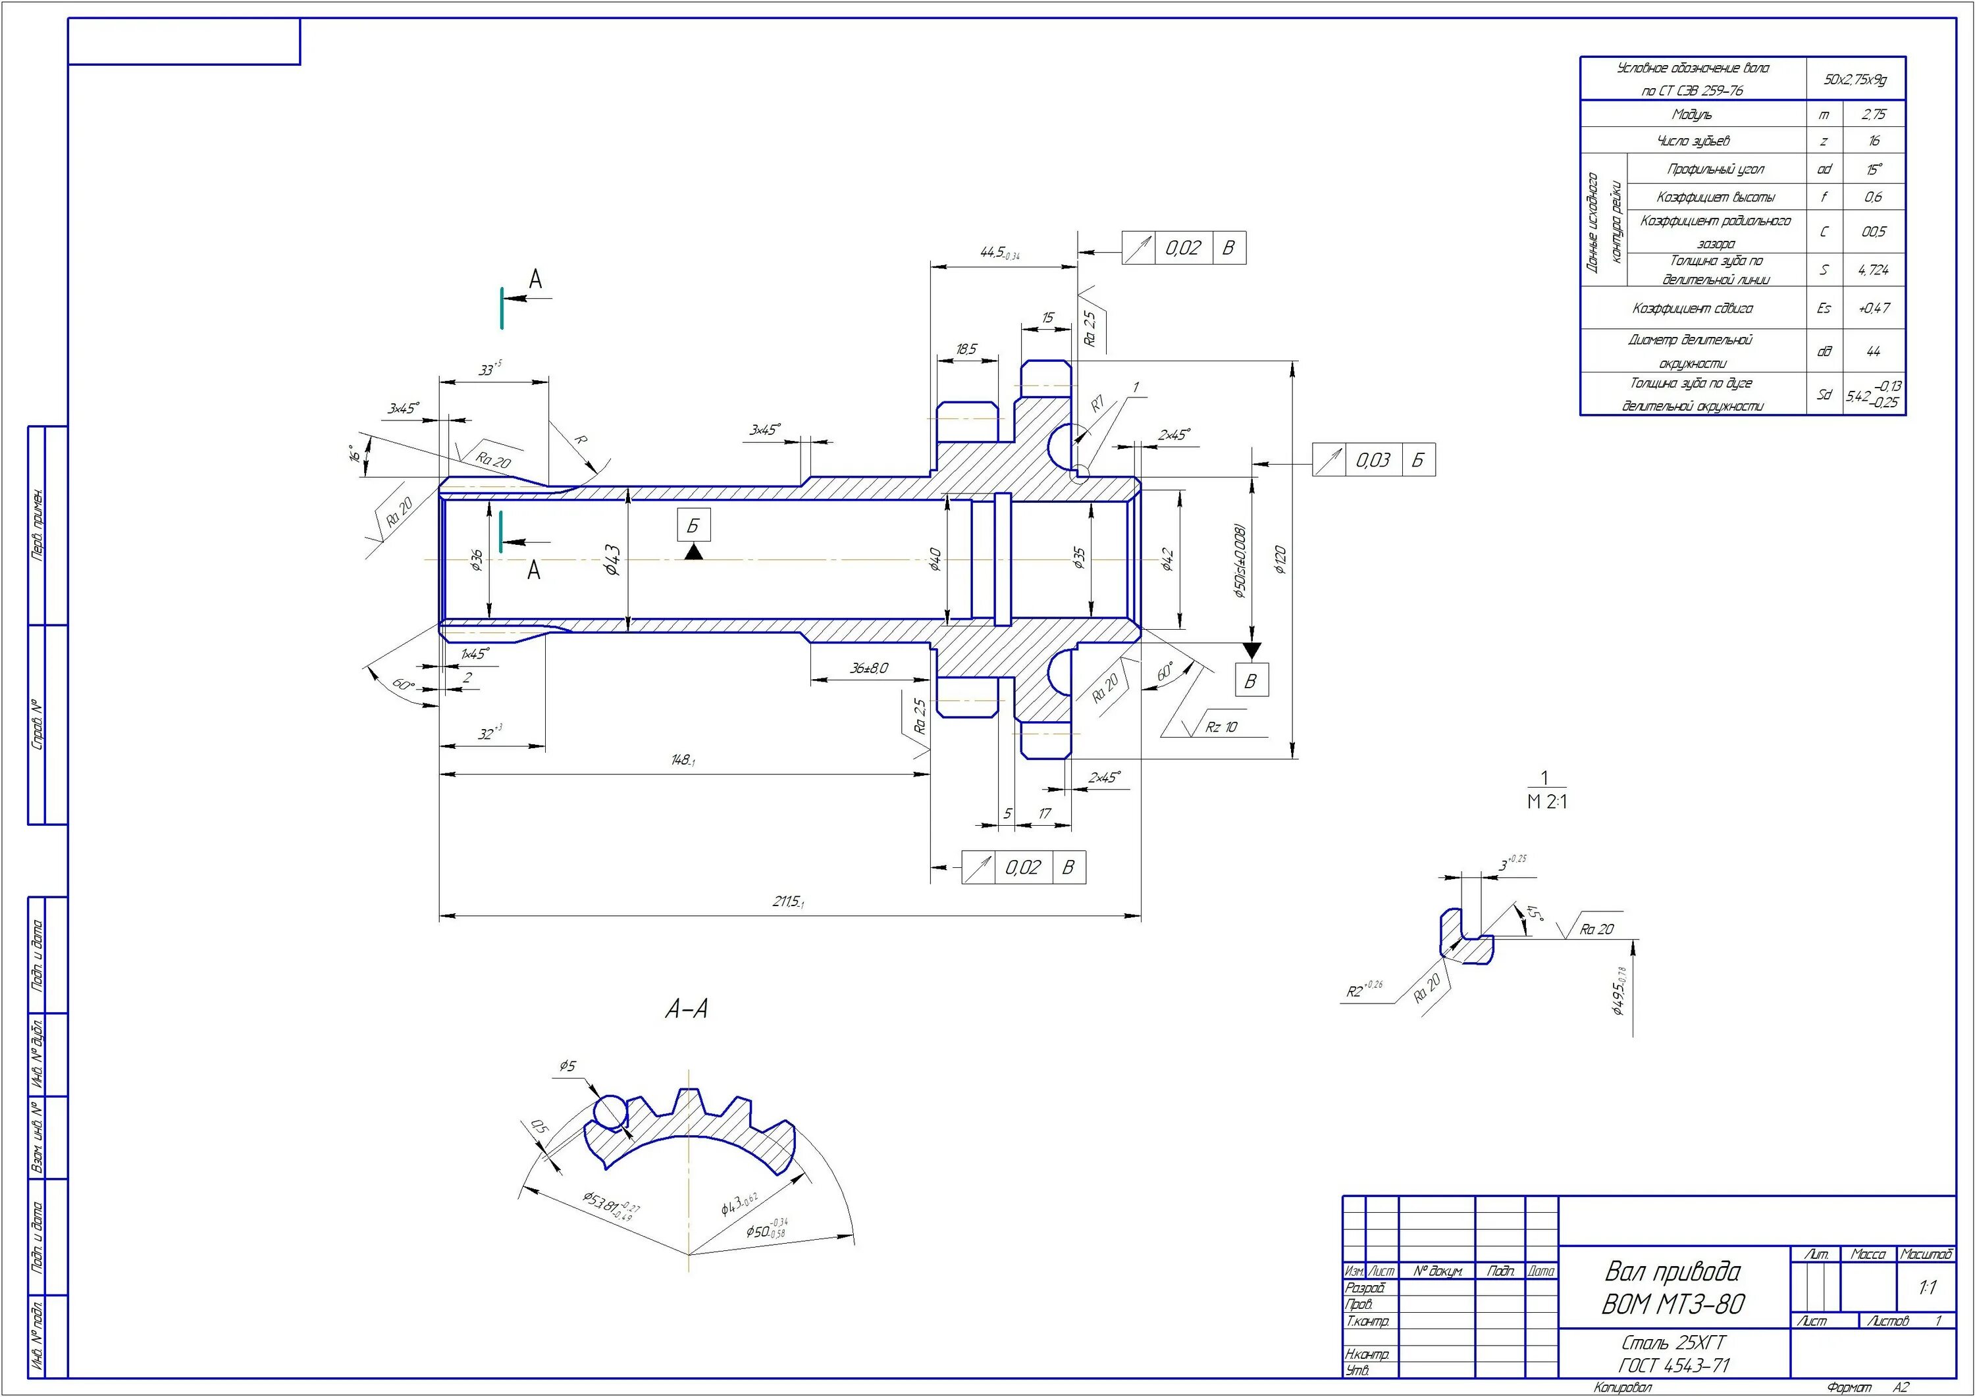Select the shaft designation value '50x2,75x9g'
This screenshot has height=1397, width=1975.
point(1855,79)
